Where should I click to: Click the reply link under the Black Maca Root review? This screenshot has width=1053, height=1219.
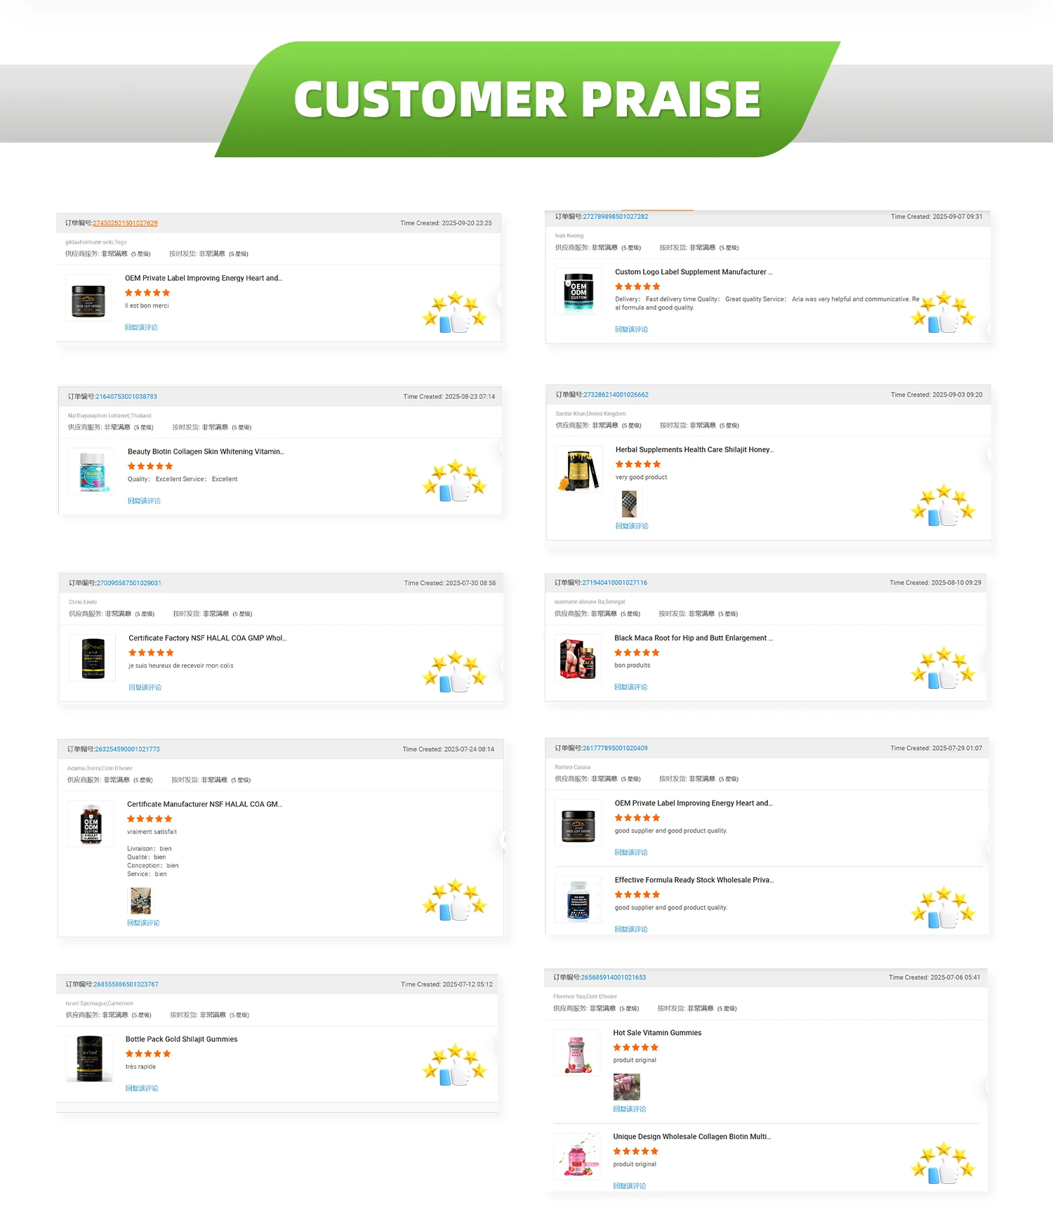coord(630,686)
